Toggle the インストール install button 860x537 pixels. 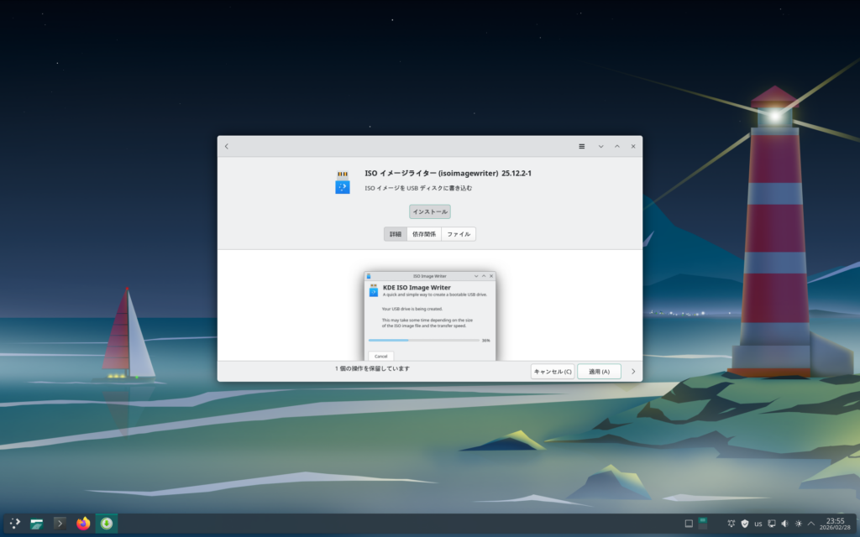click(430, 212)
